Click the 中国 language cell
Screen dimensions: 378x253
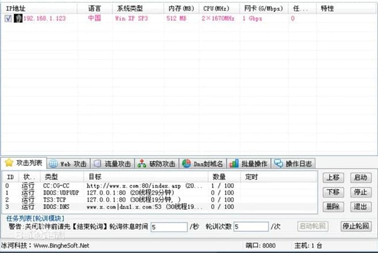[94, 18]
